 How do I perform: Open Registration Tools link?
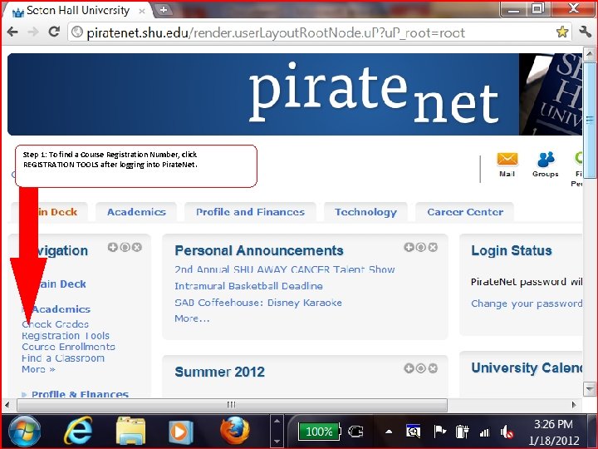click(66, 336)
